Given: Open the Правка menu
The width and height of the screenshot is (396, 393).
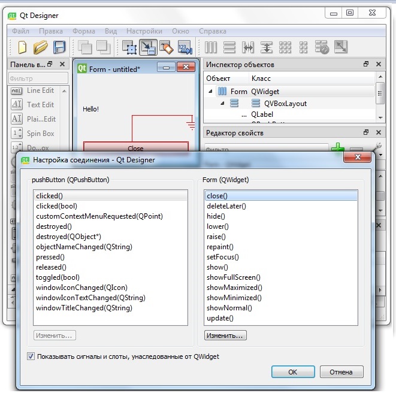Looking at the screenshot, I should pos(51,31).
